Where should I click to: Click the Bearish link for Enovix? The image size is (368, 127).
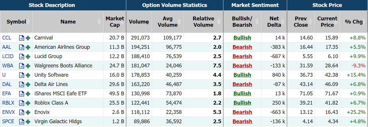[x=242, y=112]
